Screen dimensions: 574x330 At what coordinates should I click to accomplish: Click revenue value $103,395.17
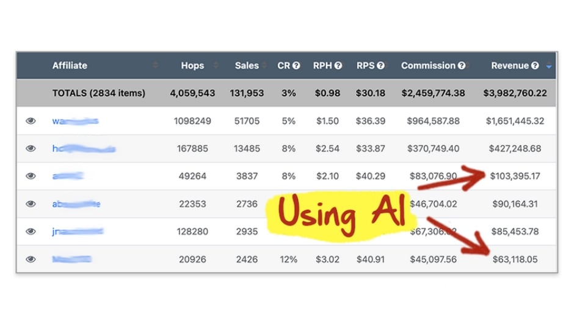click(x=515, y=176)
